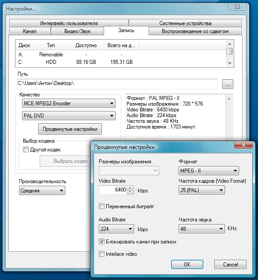Click the Cancel button
Screen dimensions: 258x280
(x=231, y=264)
